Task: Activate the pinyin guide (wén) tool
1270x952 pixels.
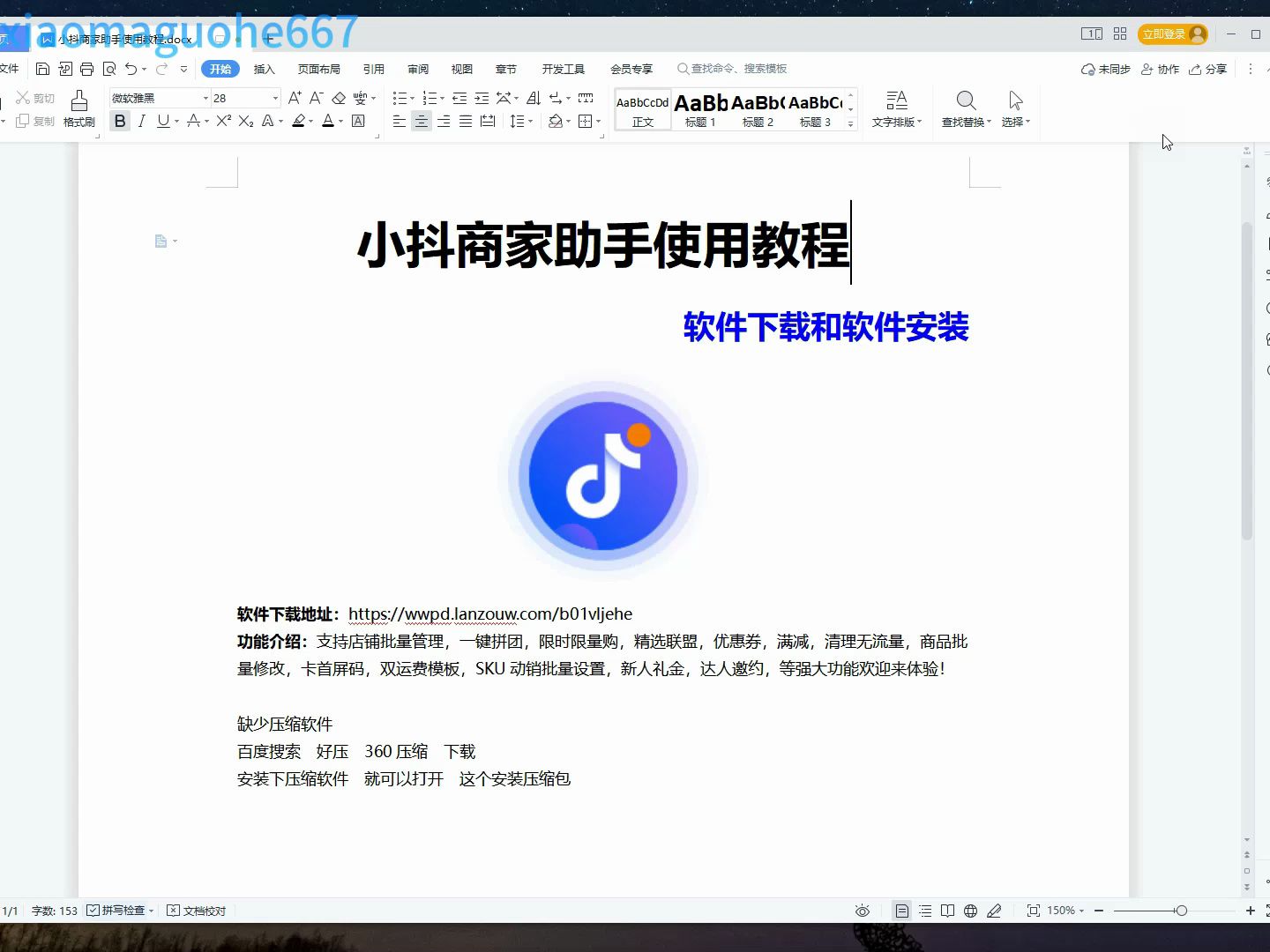Action: (x=360, y=98)
